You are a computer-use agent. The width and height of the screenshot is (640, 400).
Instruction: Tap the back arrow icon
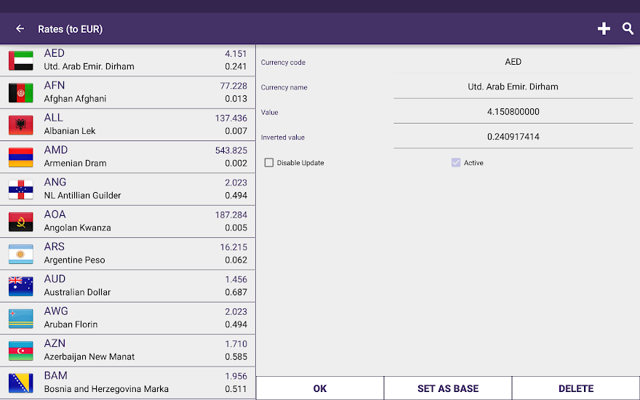pos(20,29)
